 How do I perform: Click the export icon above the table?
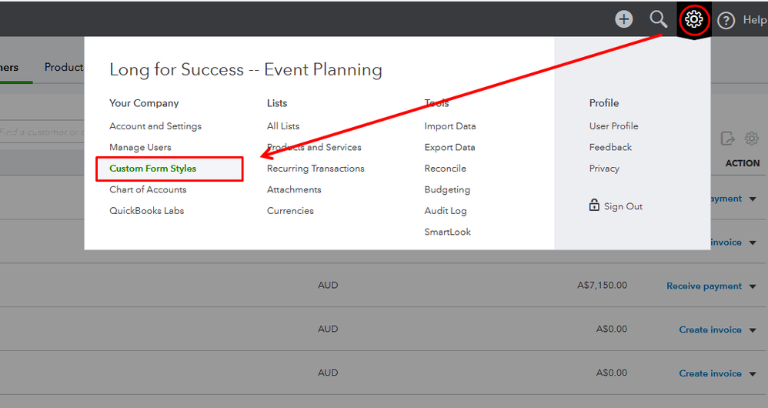727,139
